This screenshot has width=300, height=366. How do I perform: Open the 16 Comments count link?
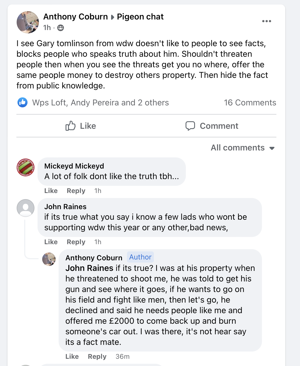(250, 103)
